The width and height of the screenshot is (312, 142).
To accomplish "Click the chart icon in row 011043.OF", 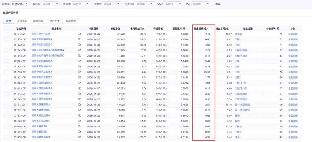I will point(80,99).
